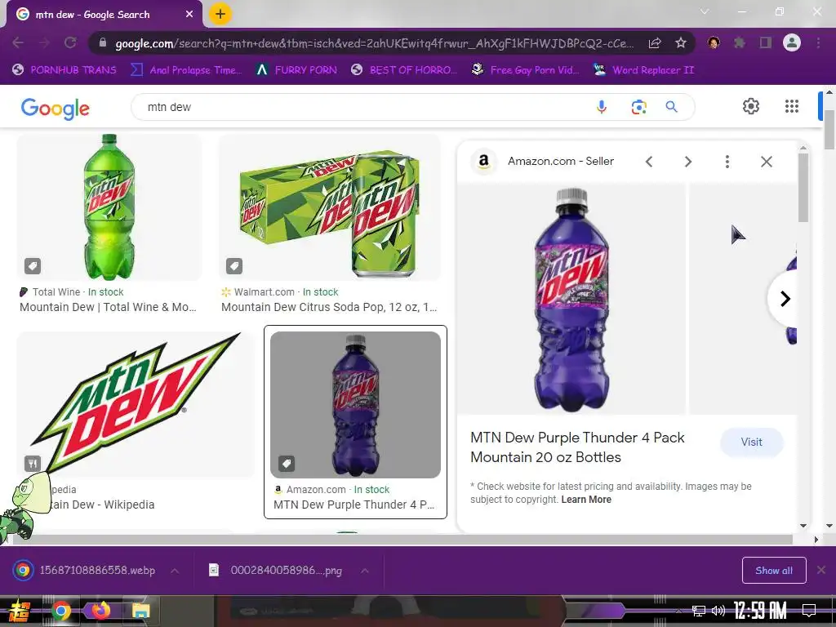The width and height of the screenshot is (836, 627).
Task: Click product tag on Total Wine image
Action: pos(33,266)
